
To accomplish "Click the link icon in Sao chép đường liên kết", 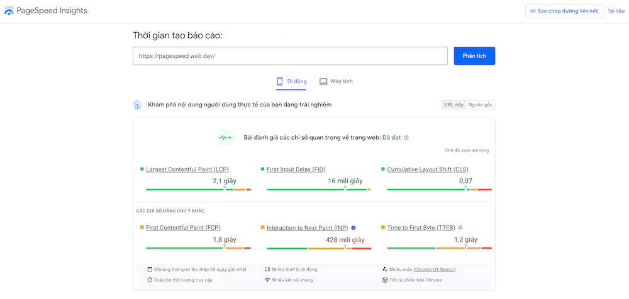I will click(533, 11).
